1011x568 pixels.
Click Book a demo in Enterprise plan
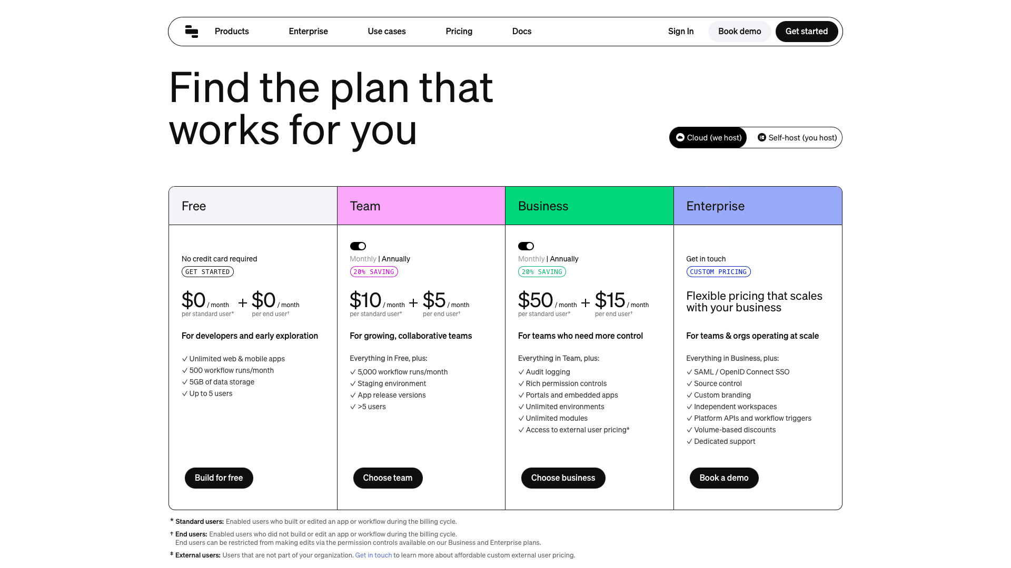(x=723, y=478)
